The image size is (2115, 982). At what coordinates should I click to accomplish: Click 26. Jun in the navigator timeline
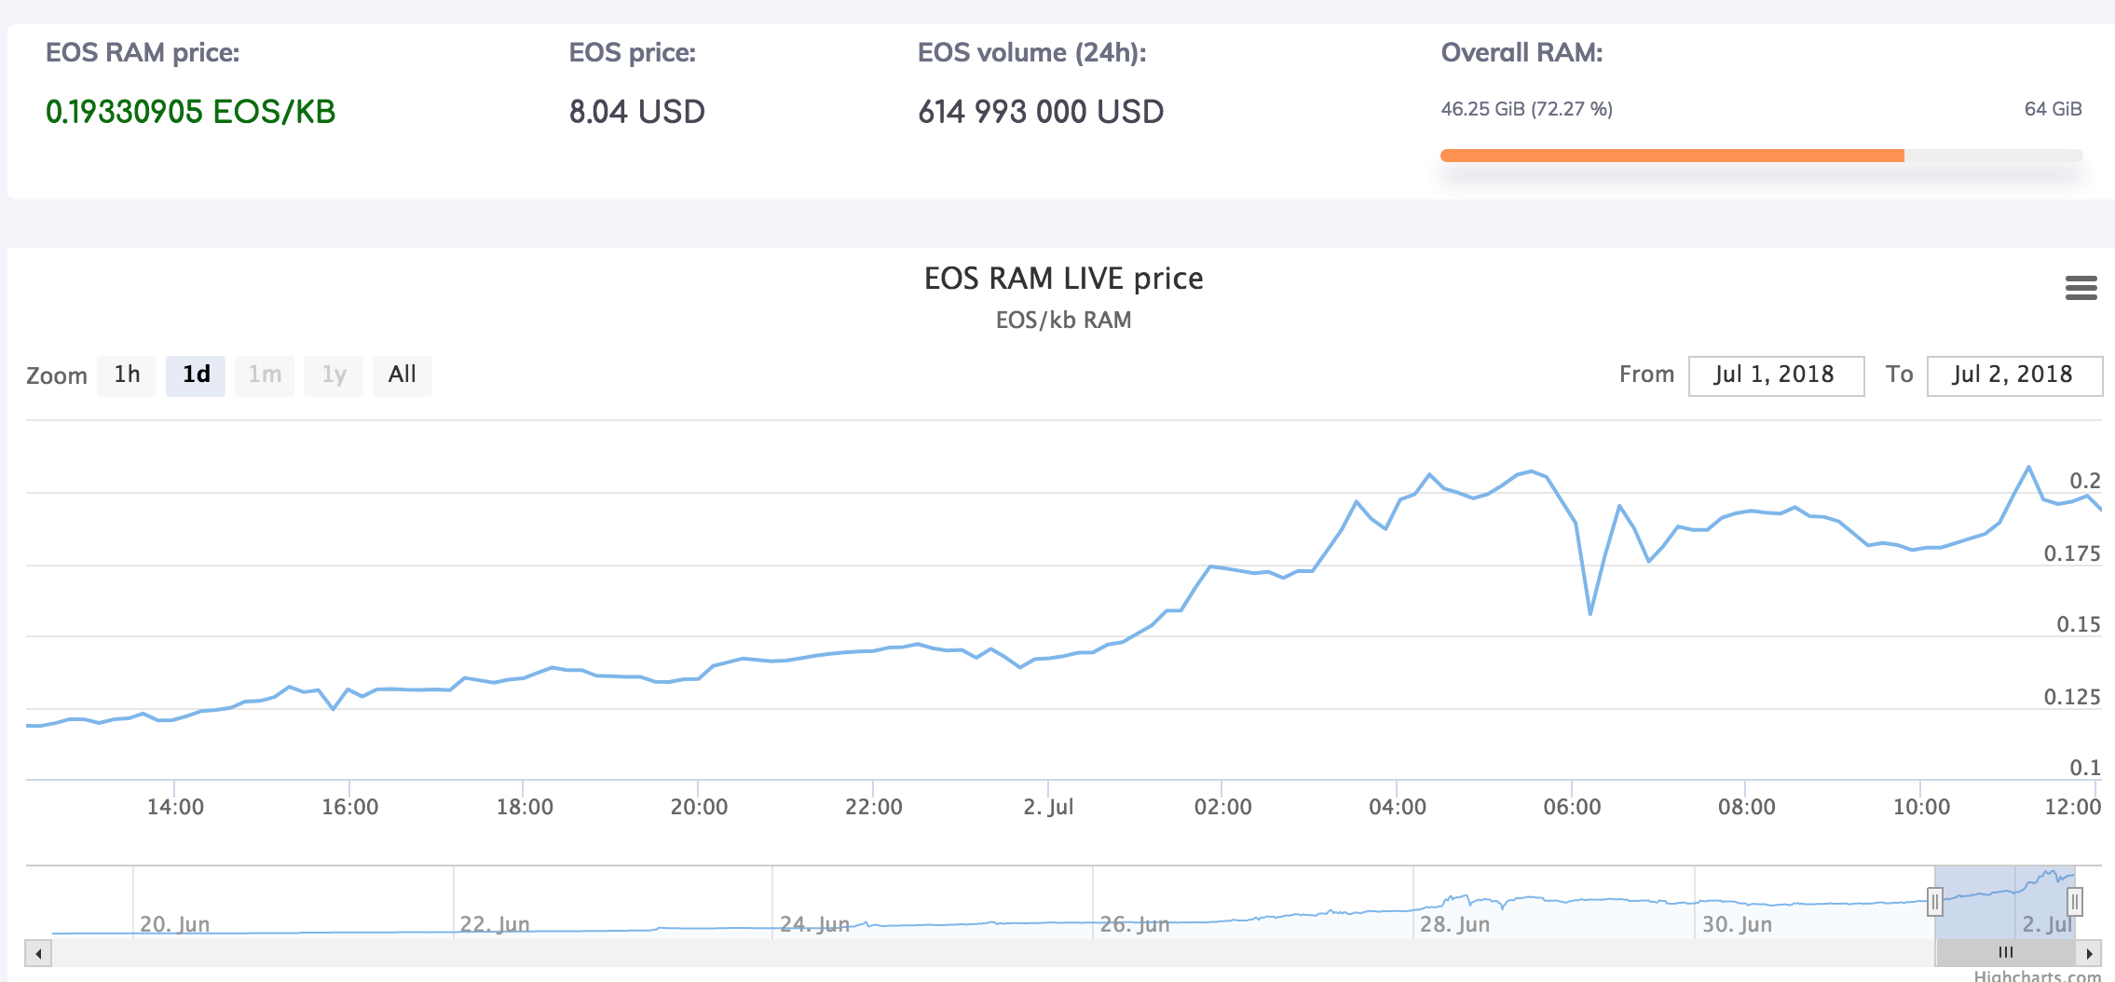tap(1135, 924)
